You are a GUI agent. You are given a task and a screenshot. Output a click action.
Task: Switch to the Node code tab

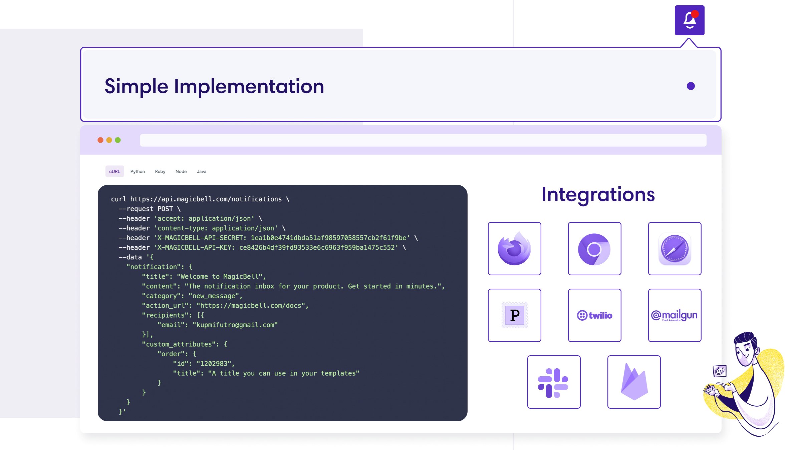click(181, 171)
